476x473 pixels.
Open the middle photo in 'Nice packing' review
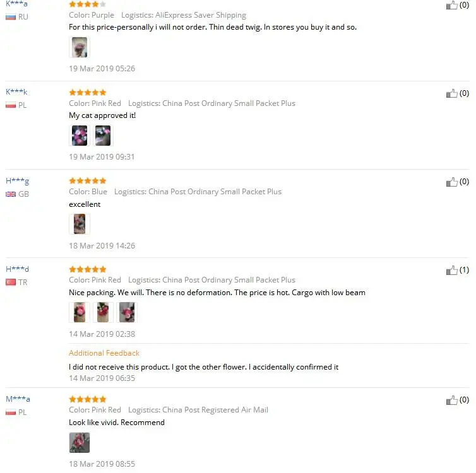103,312
